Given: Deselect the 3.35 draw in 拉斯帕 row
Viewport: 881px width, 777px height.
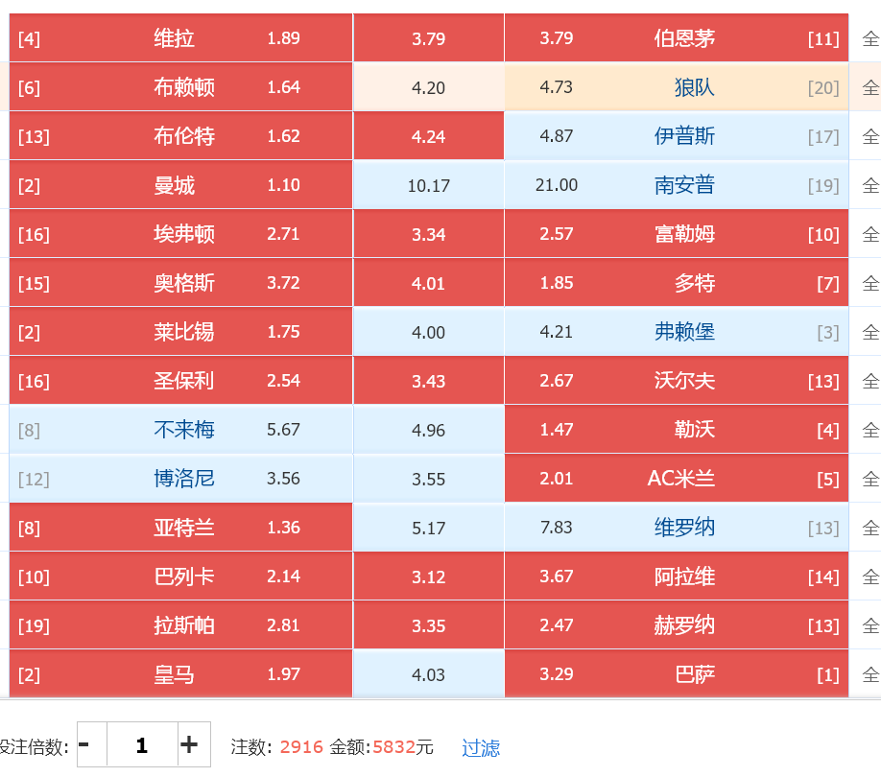Looking at the screenshot, I should 429,624.
